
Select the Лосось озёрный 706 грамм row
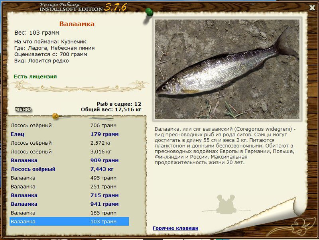(x=69, y=125)
